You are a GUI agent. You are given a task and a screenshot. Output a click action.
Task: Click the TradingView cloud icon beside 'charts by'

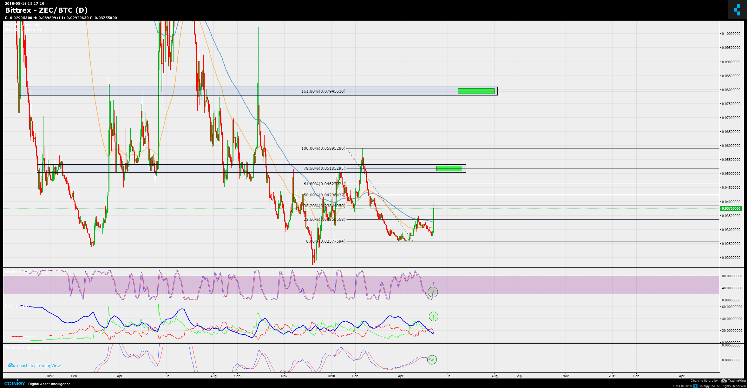(x=11, y=365)
